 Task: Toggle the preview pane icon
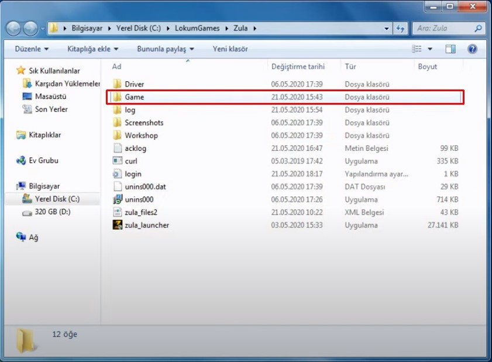450,49
